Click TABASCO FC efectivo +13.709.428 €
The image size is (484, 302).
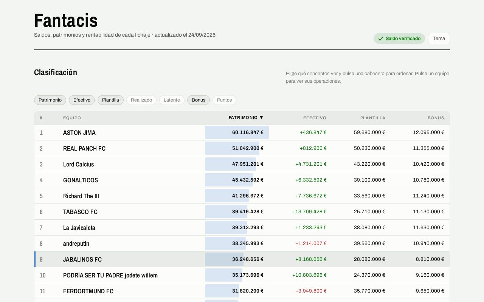(x=309, y=212)
